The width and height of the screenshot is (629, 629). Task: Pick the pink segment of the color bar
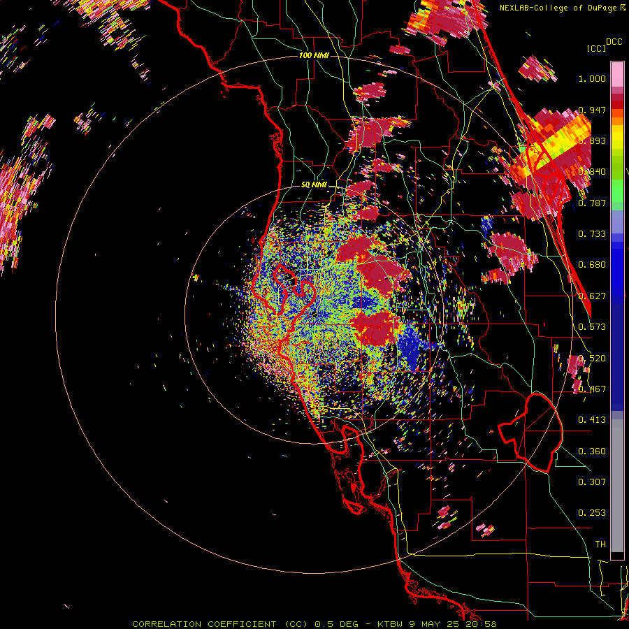tap(617, 75)
